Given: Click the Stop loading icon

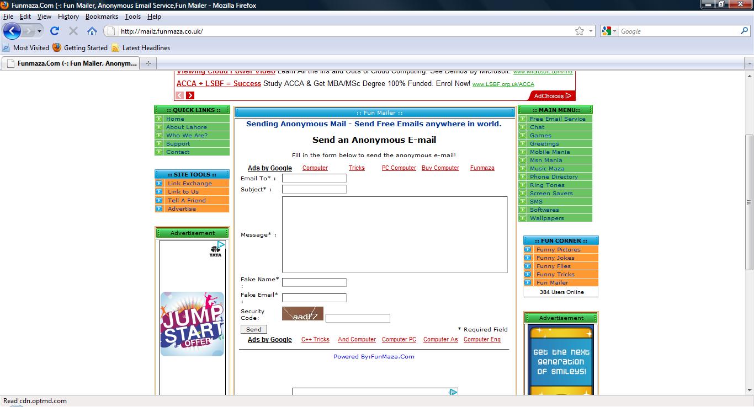Looking at the screenshot, I should point(72,31).
